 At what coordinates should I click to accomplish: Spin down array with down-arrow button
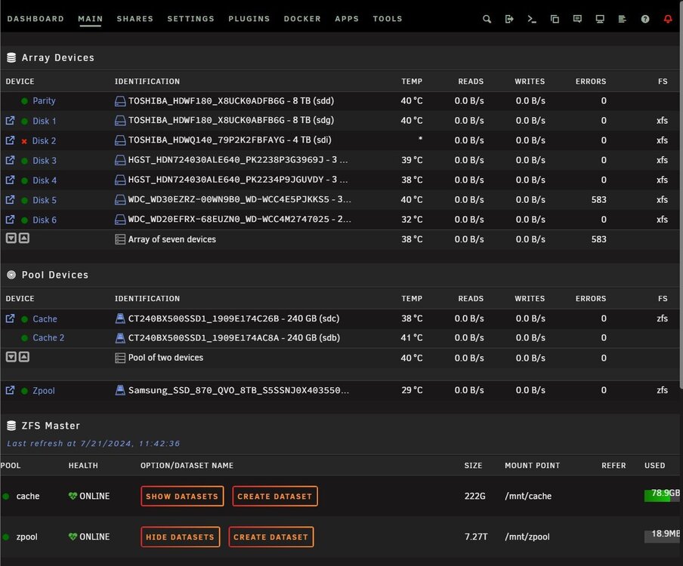tap(11, 238)
